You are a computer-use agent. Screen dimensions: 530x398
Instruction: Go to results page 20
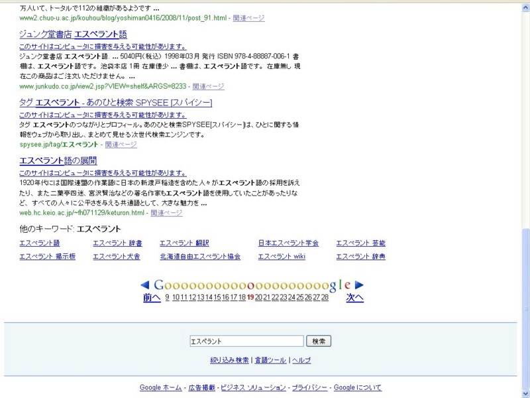258,297
